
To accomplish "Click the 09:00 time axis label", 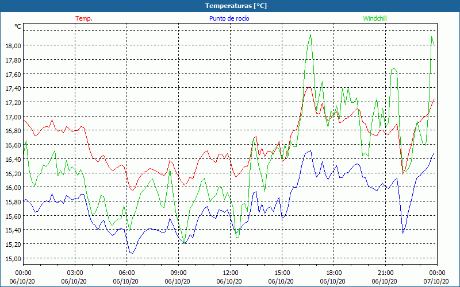I will point(178,273).
